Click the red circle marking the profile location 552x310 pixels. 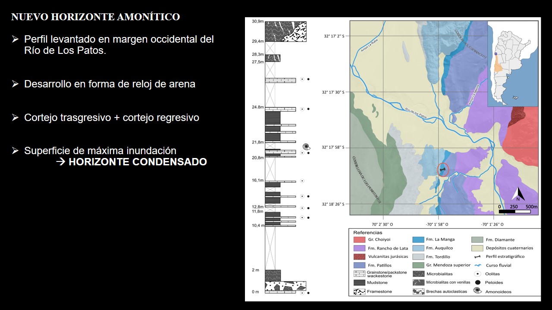pyautogui.click(x=443, y=170)
